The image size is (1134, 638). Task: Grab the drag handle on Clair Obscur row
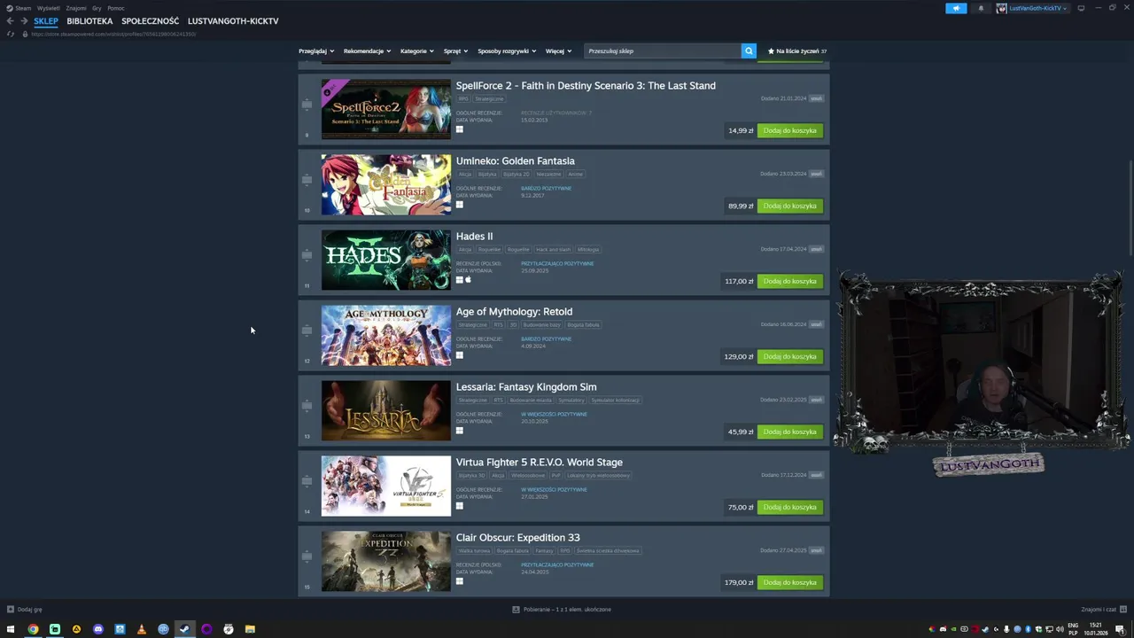307,556
